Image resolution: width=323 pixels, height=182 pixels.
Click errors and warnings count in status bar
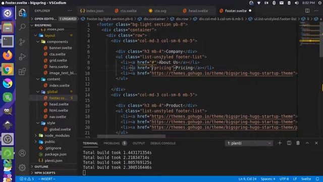pos(27,179)
